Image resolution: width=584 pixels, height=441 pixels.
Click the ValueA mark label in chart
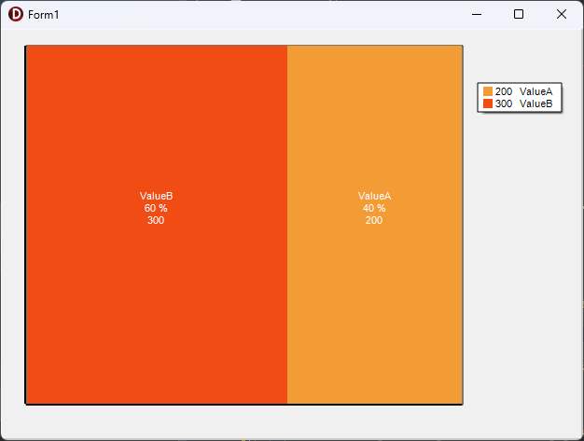[x=374, y=196]
